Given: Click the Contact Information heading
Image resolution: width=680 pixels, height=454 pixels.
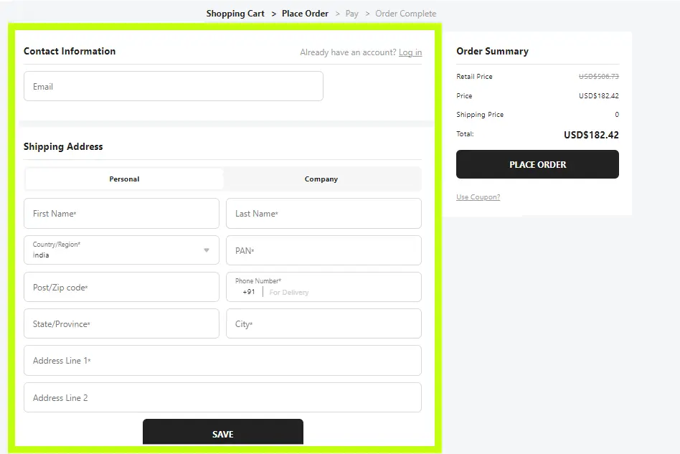Looking at the screenshot, I should [70, 51].
